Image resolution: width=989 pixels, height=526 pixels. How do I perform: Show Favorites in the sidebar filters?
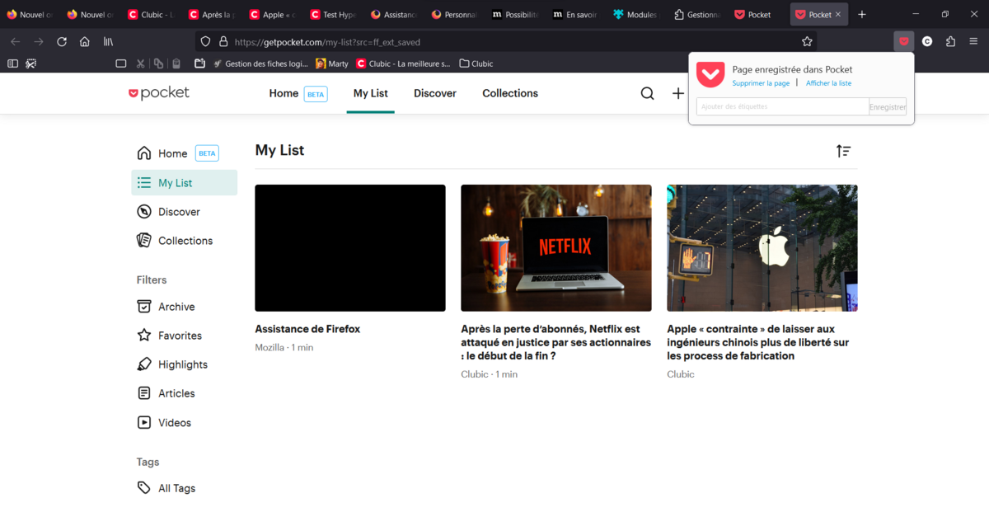[169, 336]
